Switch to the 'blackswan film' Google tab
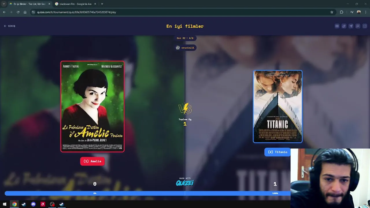The height and width of the screenshot is (208, 370). (x=75, y=4)
